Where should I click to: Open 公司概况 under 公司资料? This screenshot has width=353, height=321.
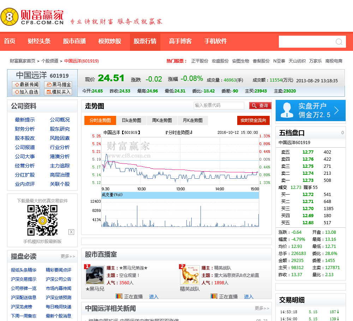click(x=60, y=120)
